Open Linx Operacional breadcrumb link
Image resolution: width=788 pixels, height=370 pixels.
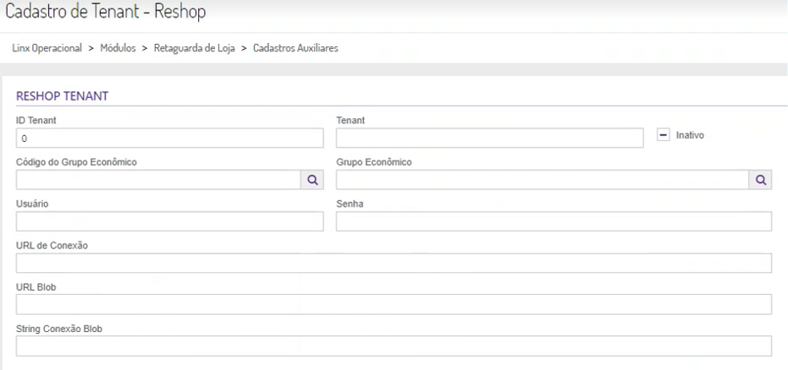(47, 49)
